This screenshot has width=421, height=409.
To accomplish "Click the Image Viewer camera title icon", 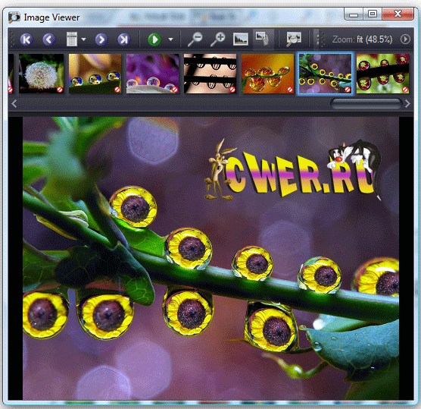I will tap(14, 17).
